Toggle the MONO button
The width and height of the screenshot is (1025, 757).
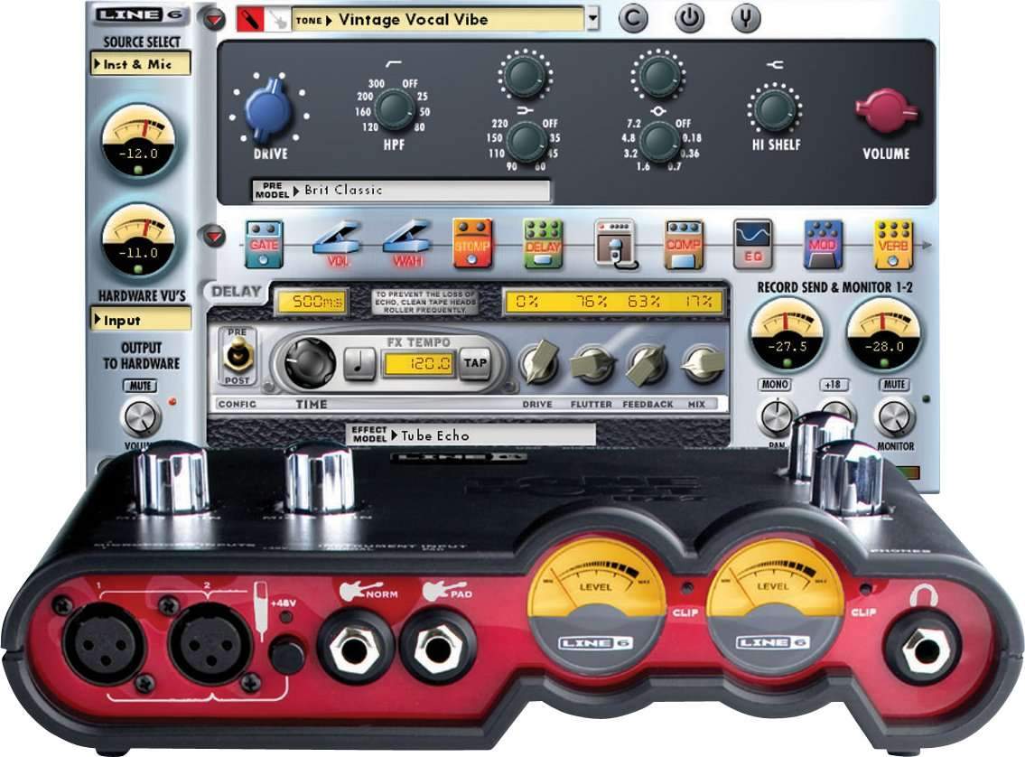[775, 385]
